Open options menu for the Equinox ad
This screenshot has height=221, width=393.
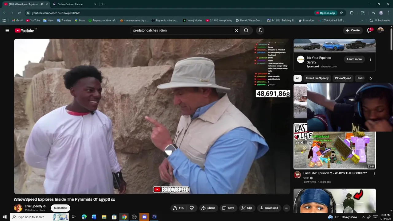point(370,59)
